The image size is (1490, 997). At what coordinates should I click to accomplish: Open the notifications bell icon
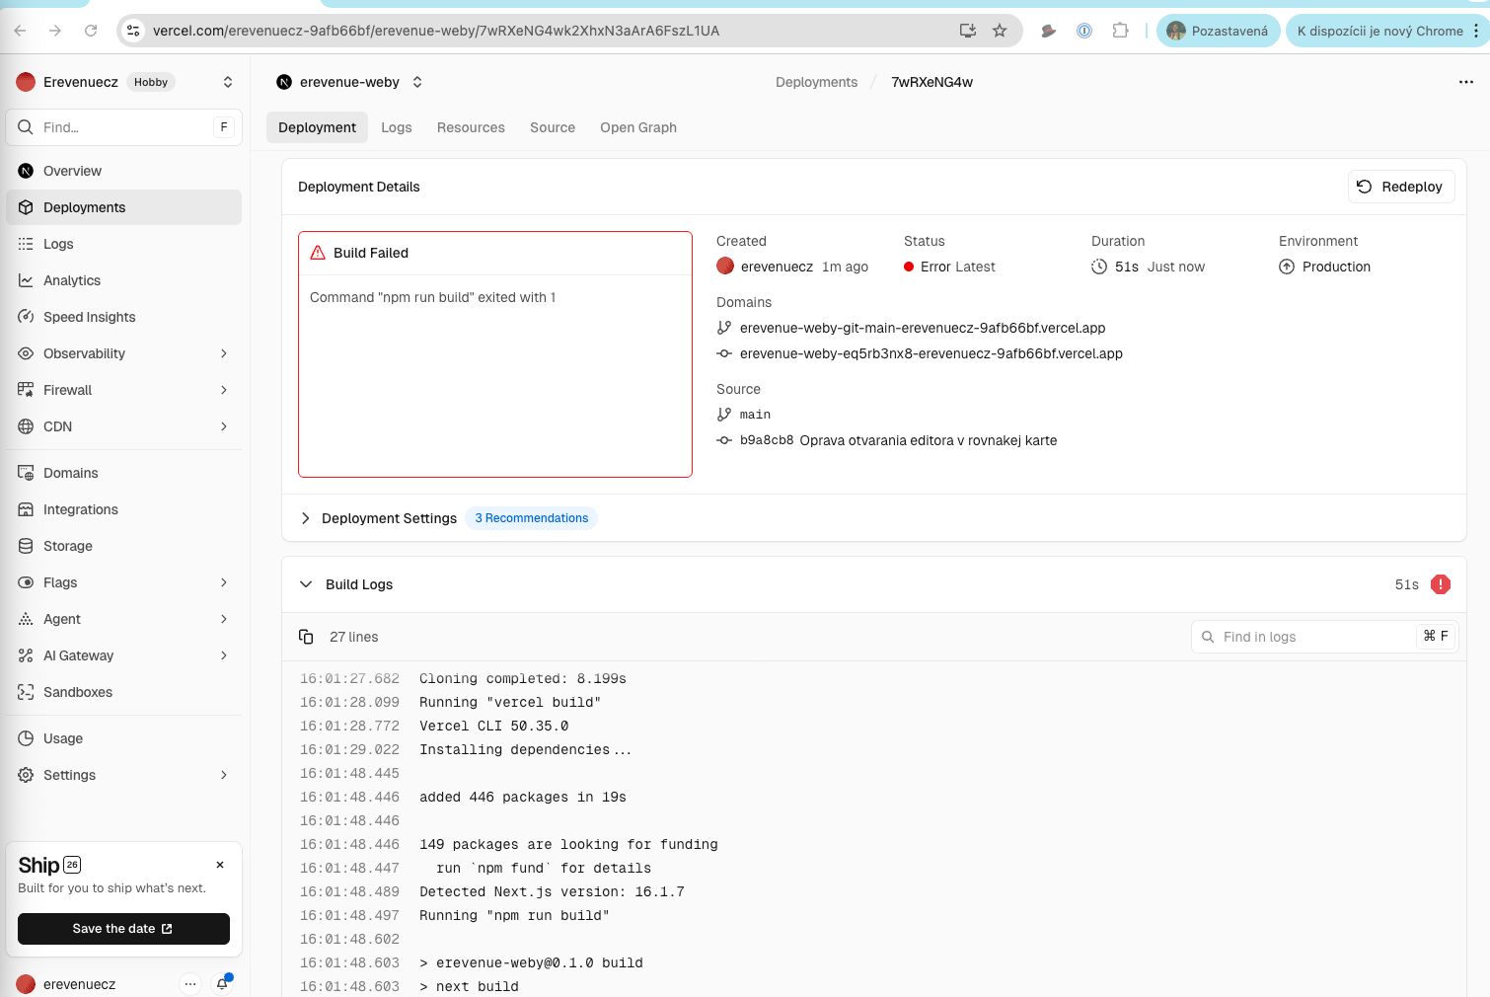pyautogui.click(x=223, y=983)
